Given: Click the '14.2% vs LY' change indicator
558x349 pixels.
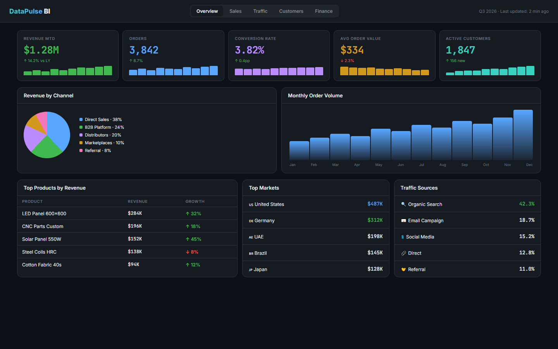Looking at the screenshot, I should click(37, 61).
